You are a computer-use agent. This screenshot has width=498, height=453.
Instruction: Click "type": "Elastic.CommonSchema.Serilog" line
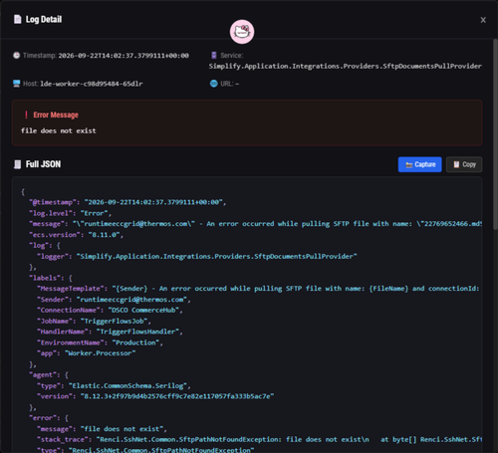[114, 385]
